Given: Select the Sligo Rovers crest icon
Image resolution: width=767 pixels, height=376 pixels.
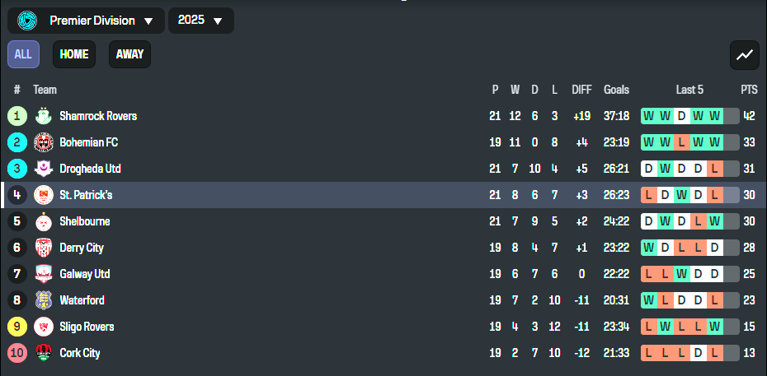Looking at the screenshot, I should click(44, 327).
